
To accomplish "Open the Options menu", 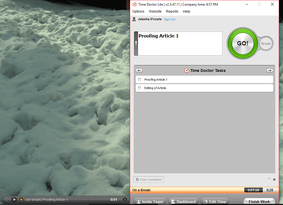I will [138, 11].
